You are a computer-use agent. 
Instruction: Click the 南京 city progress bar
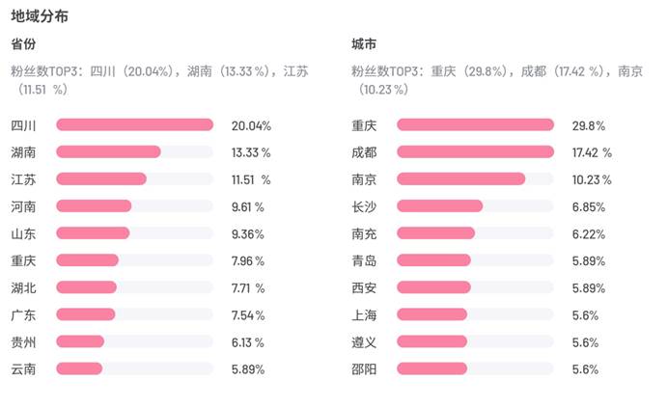(x=475, y=178)
